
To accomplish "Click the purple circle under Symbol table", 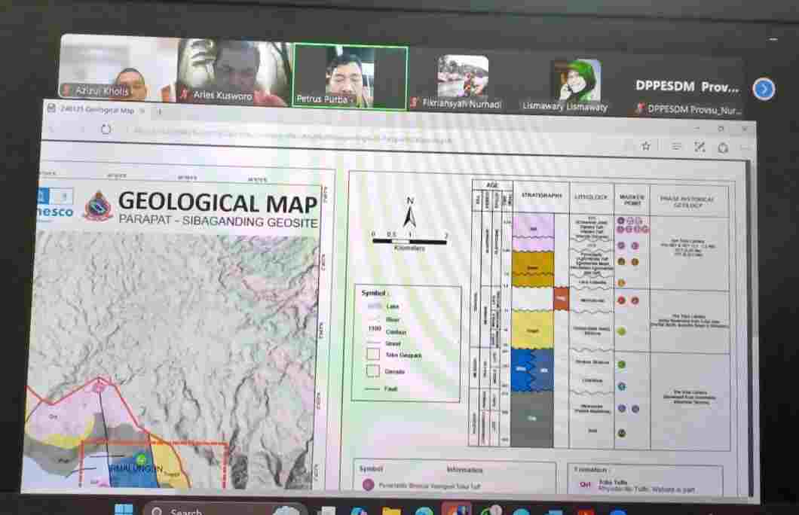I will 368,485.
